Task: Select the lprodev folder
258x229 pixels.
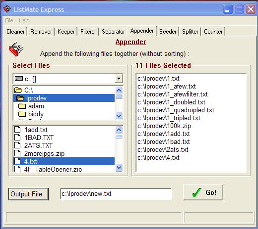Action: click(64, 98)
